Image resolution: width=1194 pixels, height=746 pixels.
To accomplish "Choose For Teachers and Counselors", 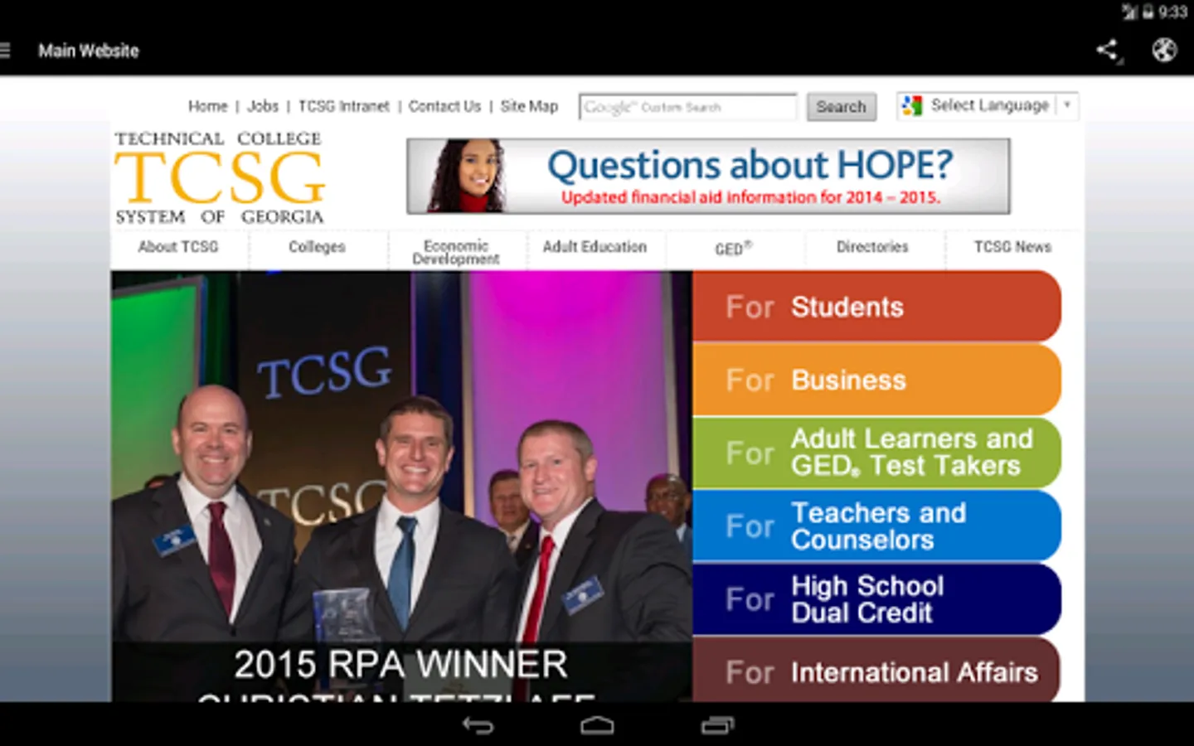I will pos(876,526).
